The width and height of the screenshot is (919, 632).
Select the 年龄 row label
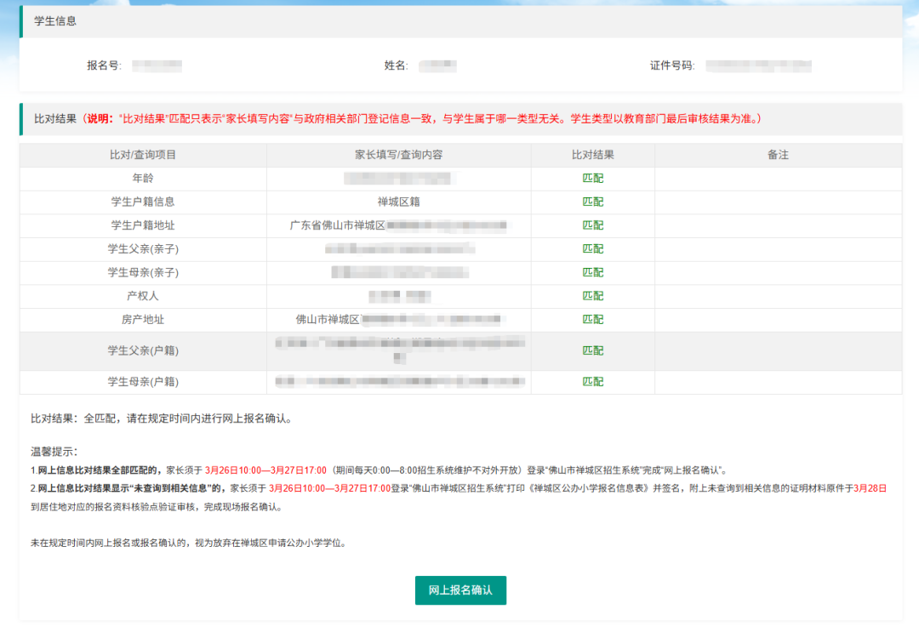(x=143, y=178)
